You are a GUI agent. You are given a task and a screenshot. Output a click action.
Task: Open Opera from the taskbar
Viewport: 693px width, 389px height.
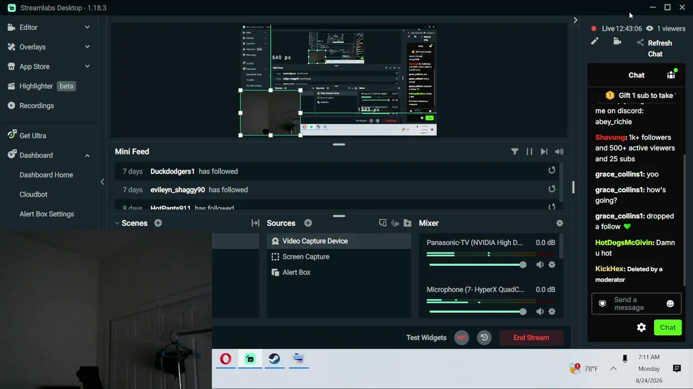226,359
